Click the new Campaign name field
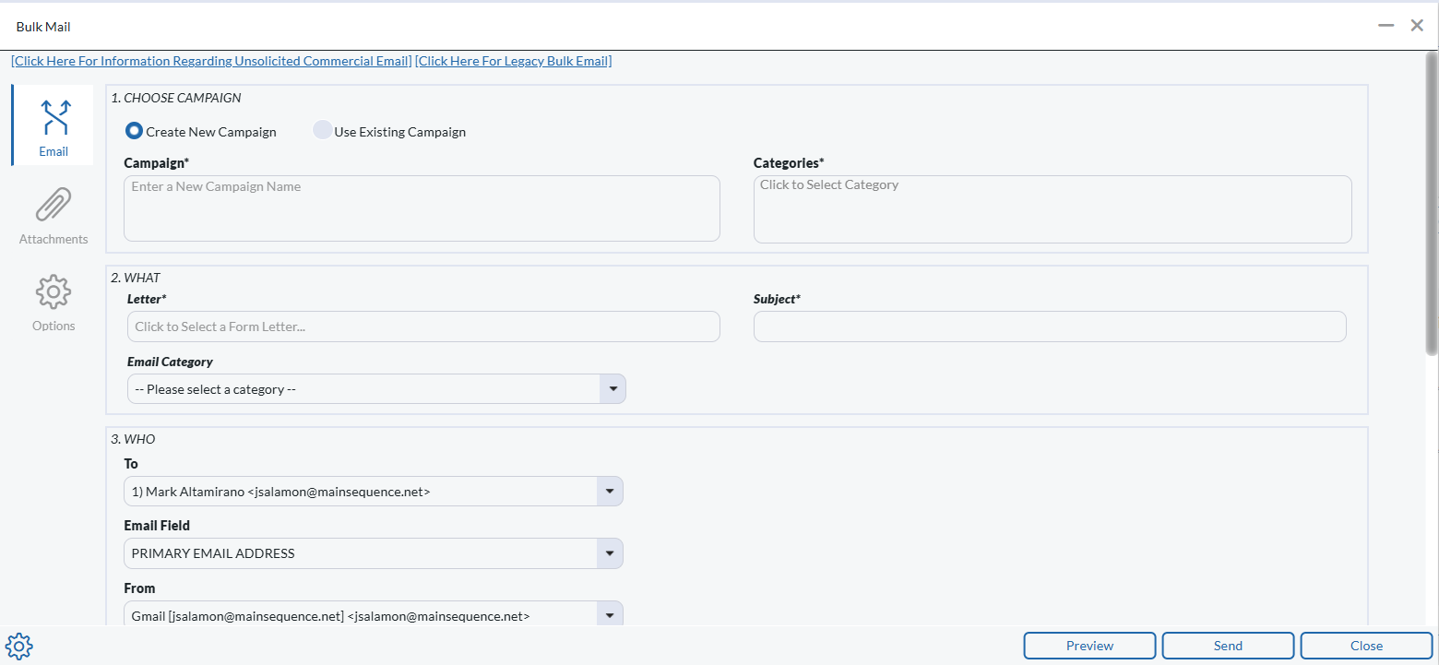The height and width of the screenshot is (665, 1439). click(422, 208)
